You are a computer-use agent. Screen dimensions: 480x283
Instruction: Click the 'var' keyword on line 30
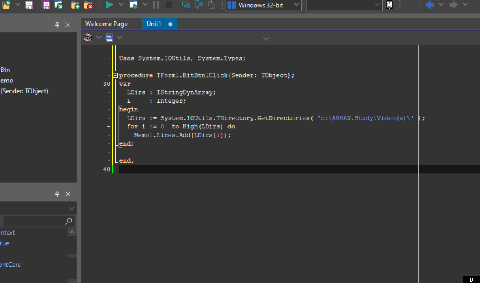coord(125,84)
